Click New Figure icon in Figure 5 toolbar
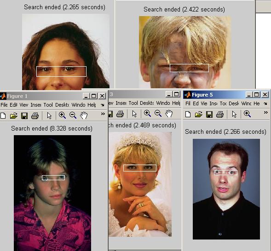Viewport: 271px width, 251px height. 188,114
